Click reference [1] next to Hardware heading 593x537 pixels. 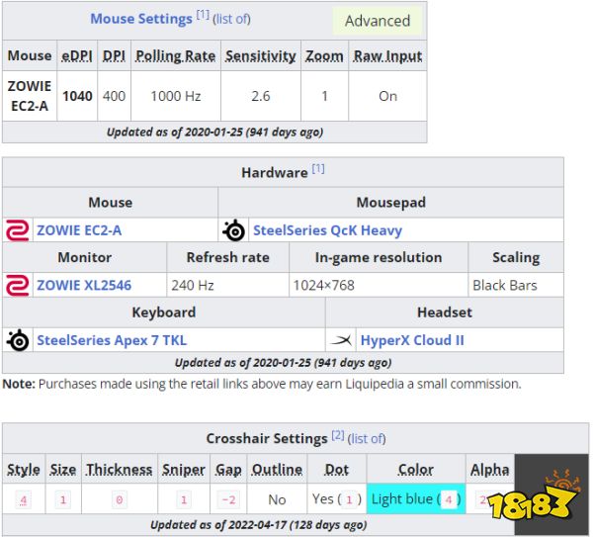(x=318, y=168)
